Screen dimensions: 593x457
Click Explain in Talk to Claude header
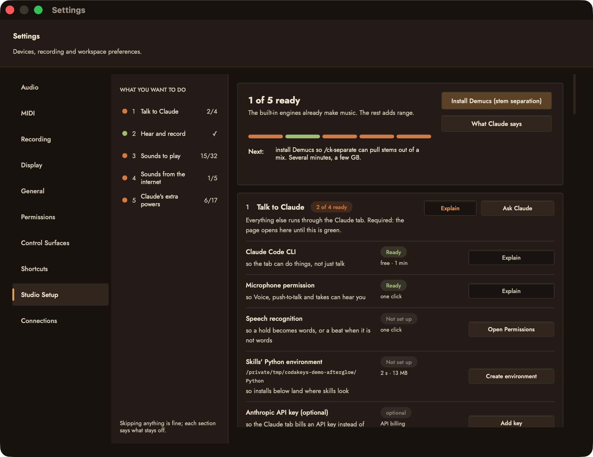tap(450, 208)
